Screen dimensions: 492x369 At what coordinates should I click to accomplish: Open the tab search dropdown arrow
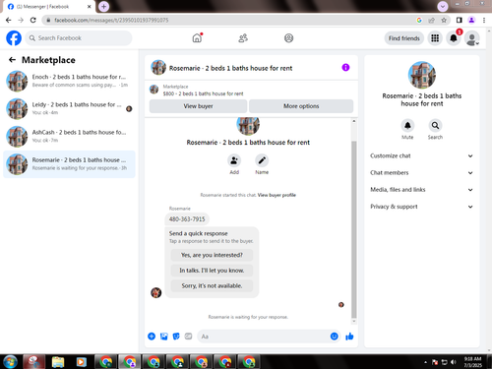(443, 6)
